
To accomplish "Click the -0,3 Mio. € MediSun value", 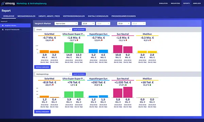I will 147,38.
